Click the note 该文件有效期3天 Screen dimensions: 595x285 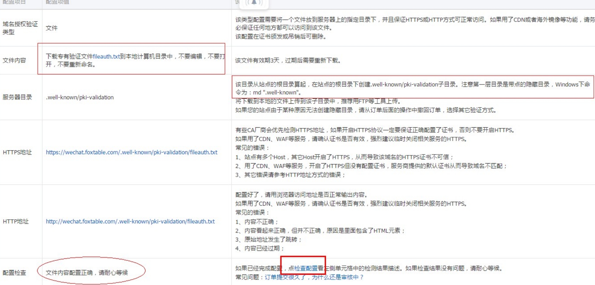288,60
